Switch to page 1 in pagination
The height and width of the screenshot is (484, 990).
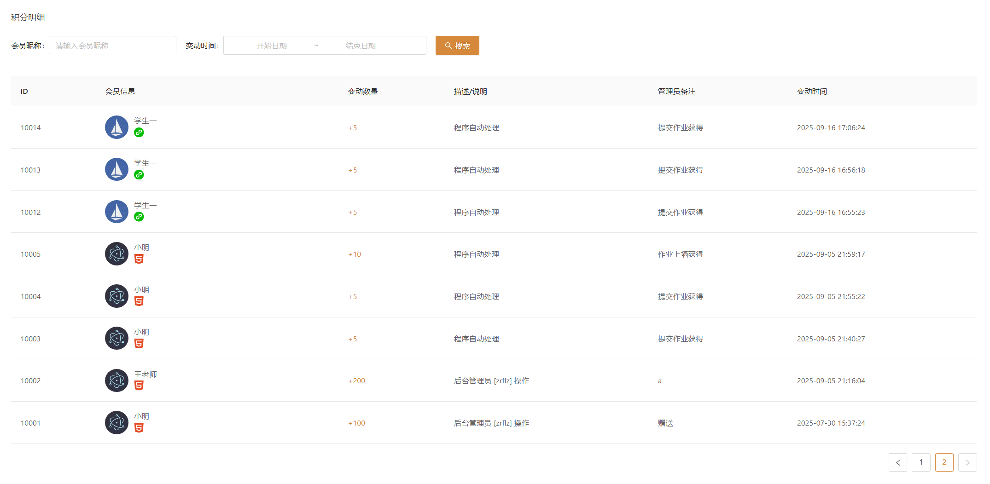[921, 462]
